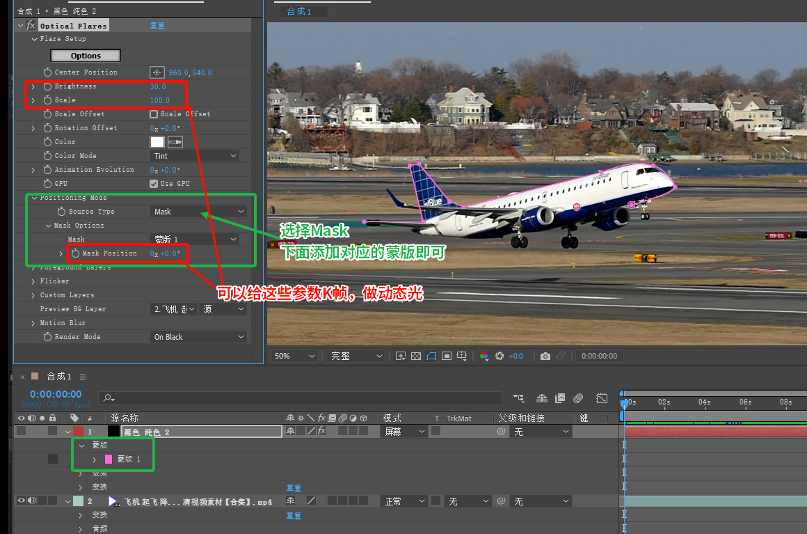The height and width of the screenshot is (534, 807).
Task: Toggle mask and shape path visibility
Action: click(x=431, y=356)
